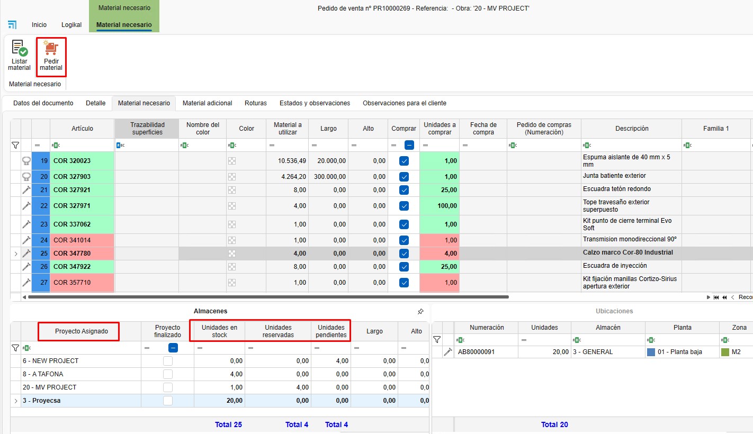Click the articles grid horizontal scrollbar

[268, 297]
